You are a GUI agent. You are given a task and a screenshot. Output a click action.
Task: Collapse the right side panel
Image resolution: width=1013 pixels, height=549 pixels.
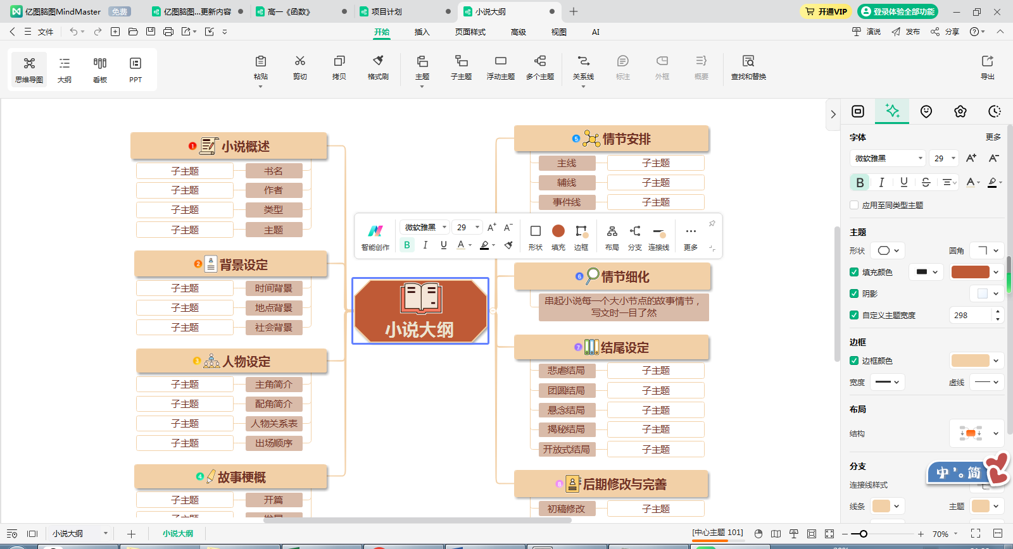pyautogui.click(x=833, y=114)
